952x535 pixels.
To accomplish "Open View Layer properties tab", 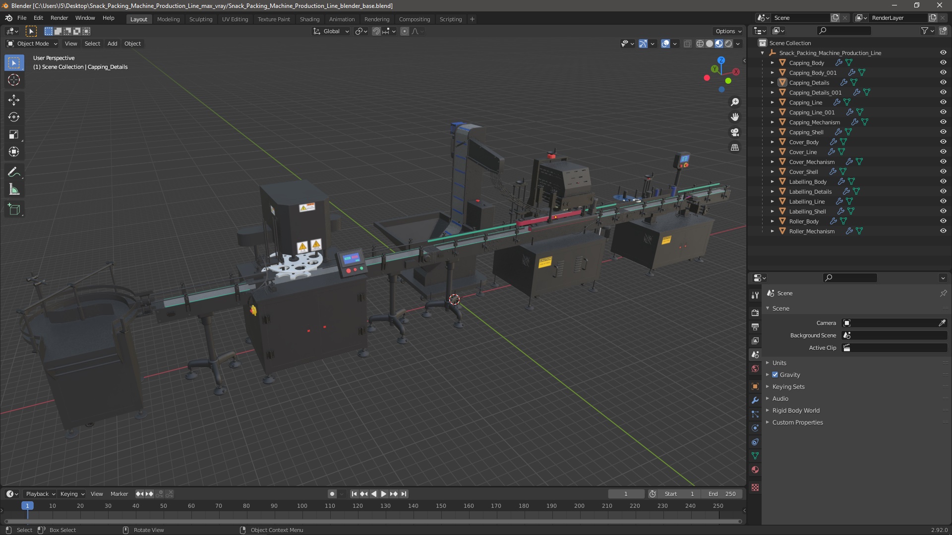I will [x=755, y=341].
